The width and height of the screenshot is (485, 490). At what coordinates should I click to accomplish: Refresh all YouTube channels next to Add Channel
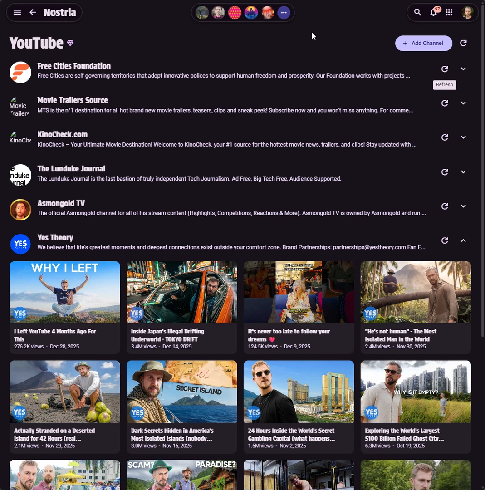[x=463, y=43]
